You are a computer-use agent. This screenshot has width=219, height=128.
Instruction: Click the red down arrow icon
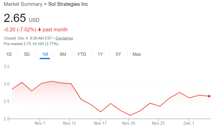(39, 30)
